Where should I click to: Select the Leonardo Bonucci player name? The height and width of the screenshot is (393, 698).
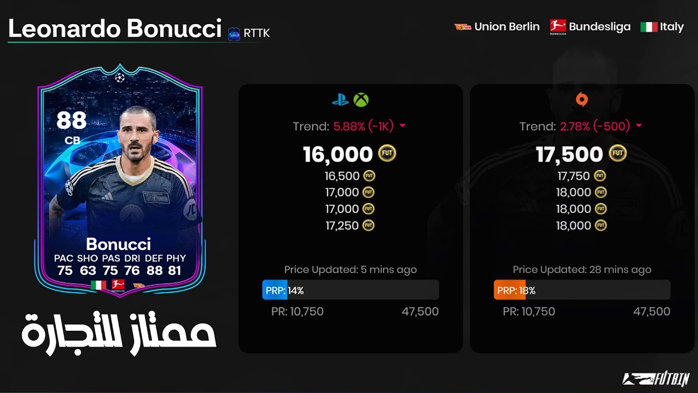coord(115,28)
